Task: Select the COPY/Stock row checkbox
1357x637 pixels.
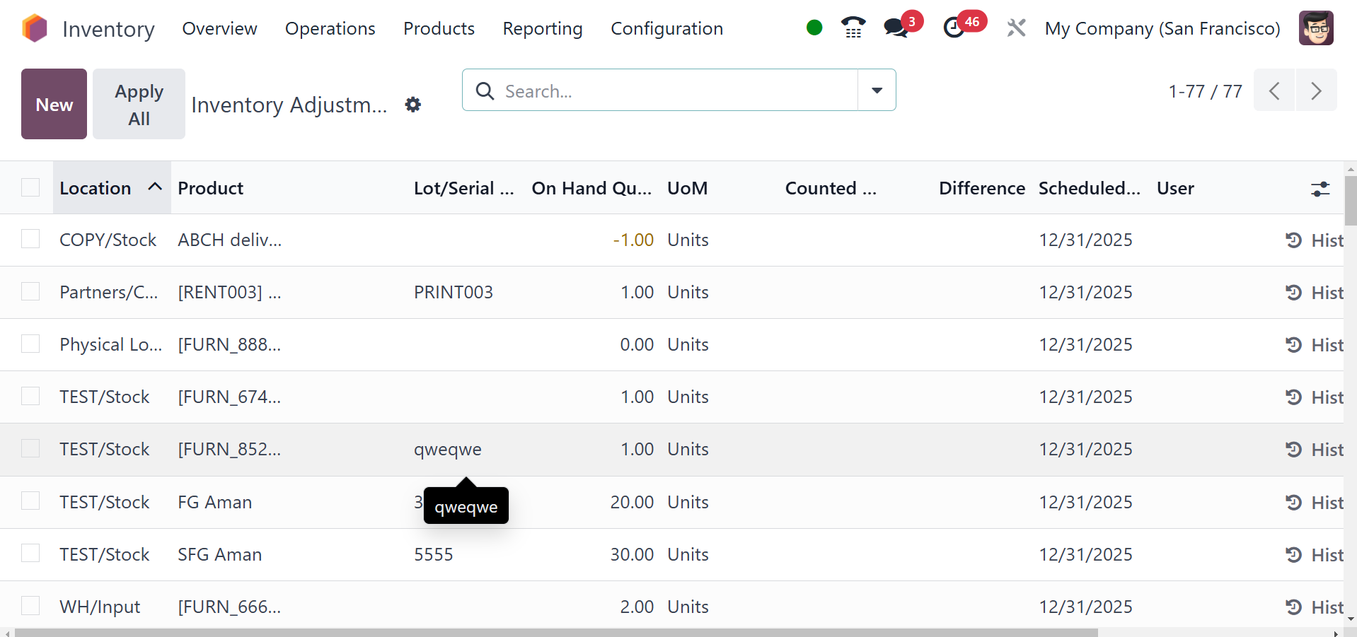Action: tap(30, 240)
